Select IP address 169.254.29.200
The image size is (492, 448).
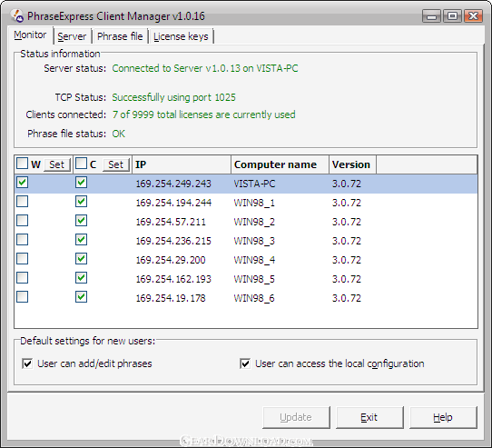171,260
